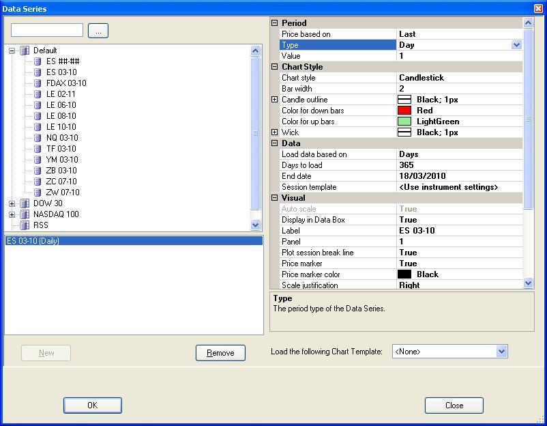Screen dimensions: 547x426
Task: Open the Type dropdown showing Day
Action: click(517, 45)
